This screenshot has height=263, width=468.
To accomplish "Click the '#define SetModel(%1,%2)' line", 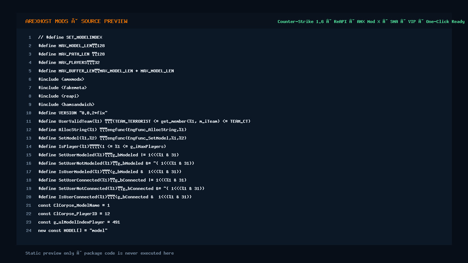I will pos(112,138).
